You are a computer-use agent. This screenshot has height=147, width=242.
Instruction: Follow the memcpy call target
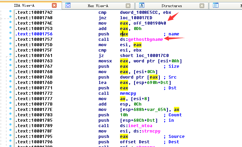128,93
